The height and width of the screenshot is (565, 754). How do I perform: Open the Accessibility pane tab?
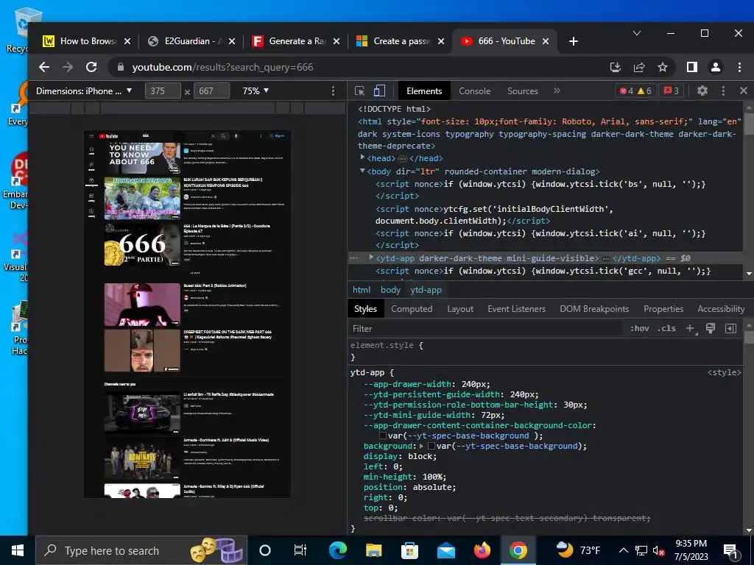pyautogui.click(x=721, y=309)
